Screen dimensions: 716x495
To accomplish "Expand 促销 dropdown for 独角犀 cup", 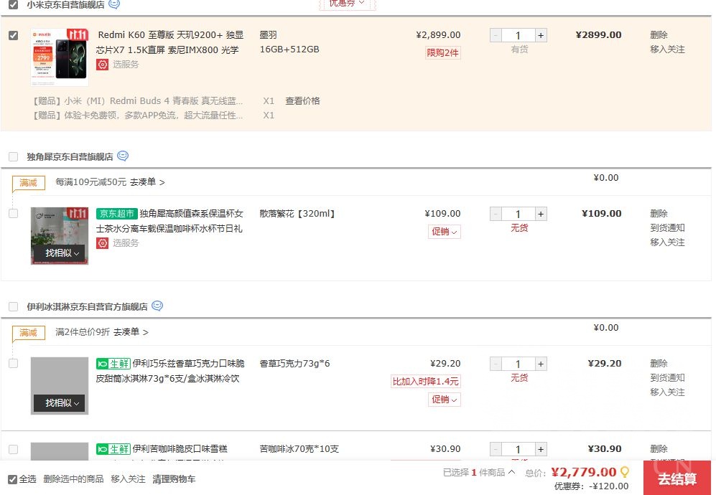I will 445,232.
